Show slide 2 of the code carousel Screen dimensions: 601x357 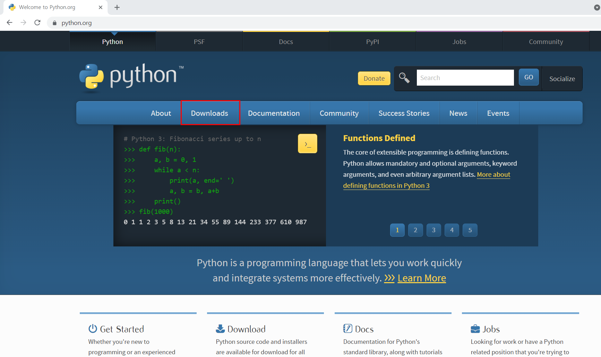pyautogui.click(x=415, y=230)
